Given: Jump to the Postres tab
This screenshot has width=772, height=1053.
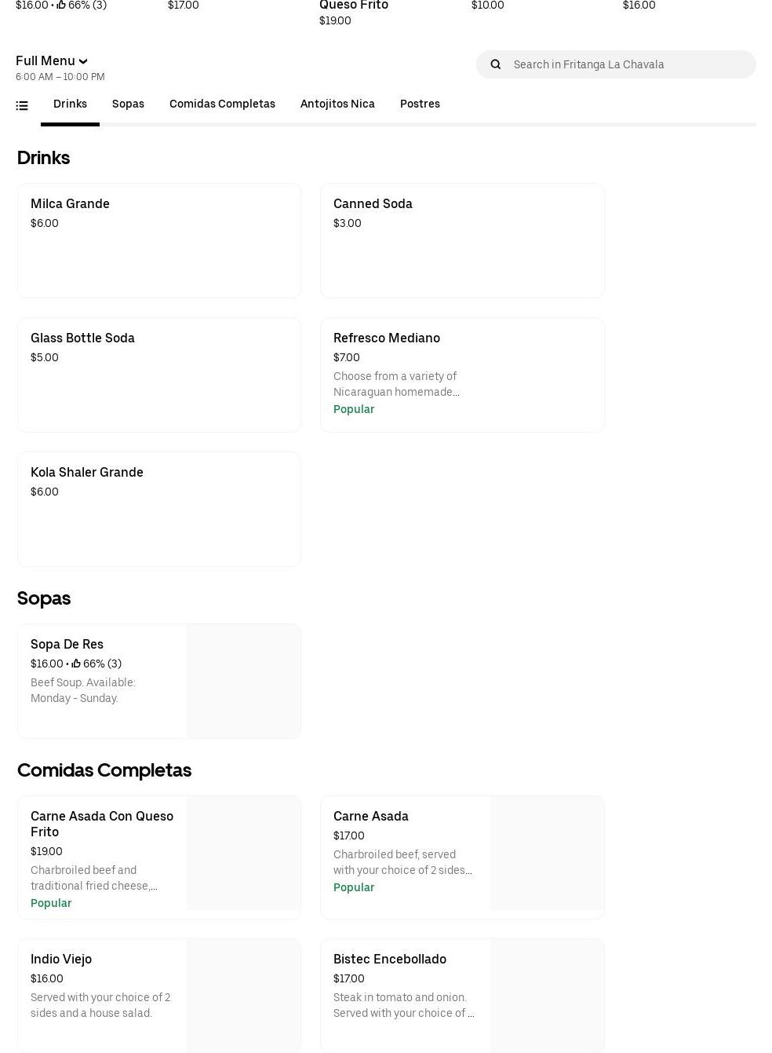Looking at the screenshot, I should click(420, 104).
